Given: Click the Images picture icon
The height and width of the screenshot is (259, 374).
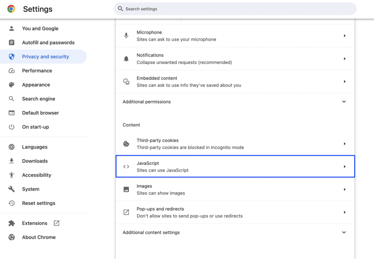Looking at the screenshot, I should (x=126, y=189).
